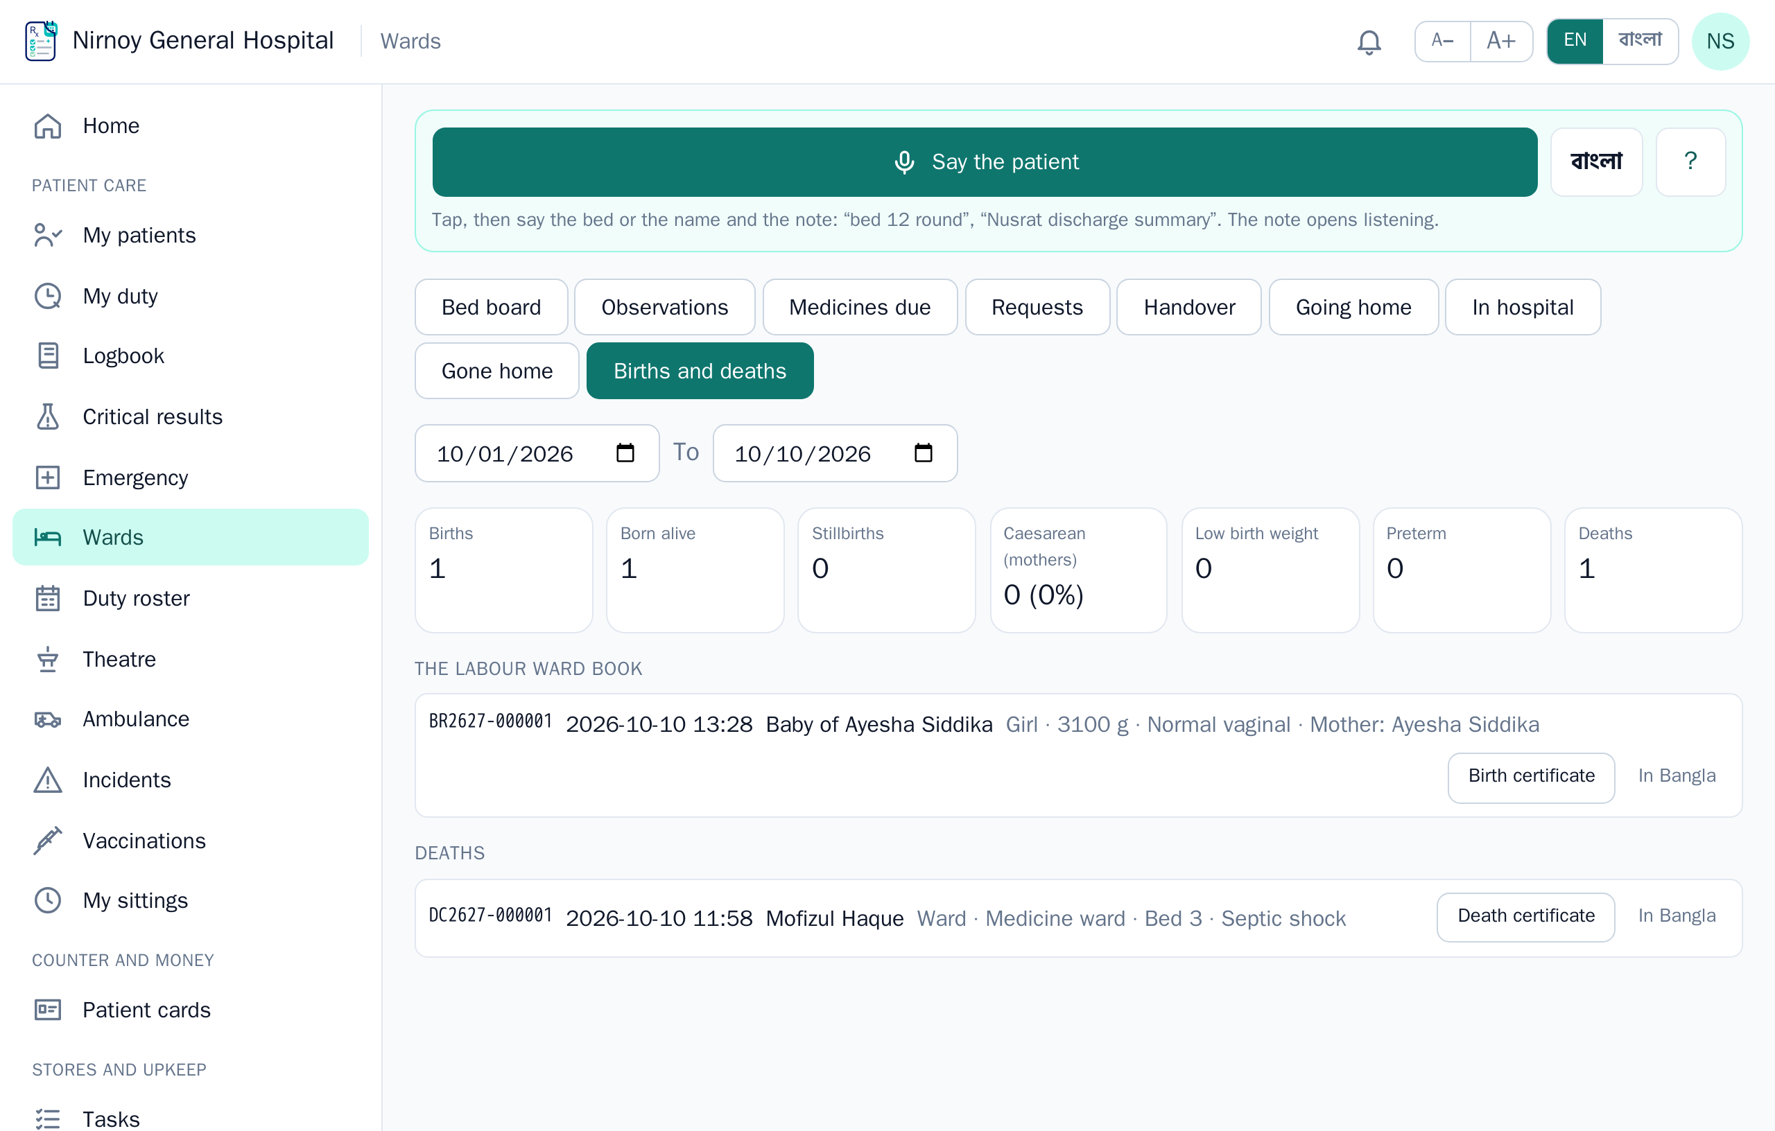Screen dimensions: 1775x1131
Task: Toggle voice language বাংলা beside Say the patient
Action: pyautogui.click(x=1596, y=161)
